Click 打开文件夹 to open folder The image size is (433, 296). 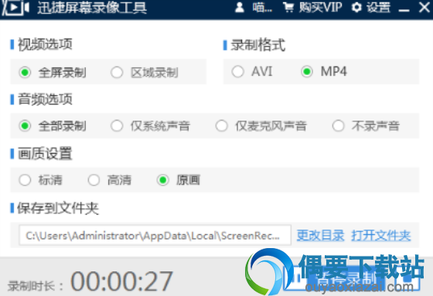381,236
